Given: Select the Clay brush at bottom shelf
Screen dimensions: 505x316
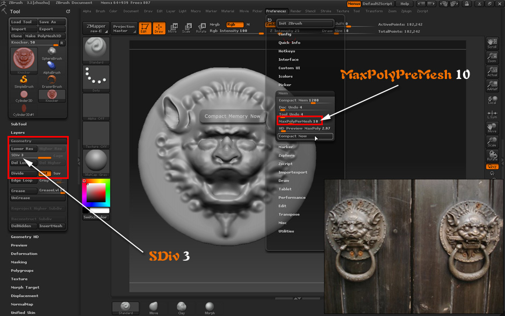Looking at the screenshot, I should click(182, 308).
